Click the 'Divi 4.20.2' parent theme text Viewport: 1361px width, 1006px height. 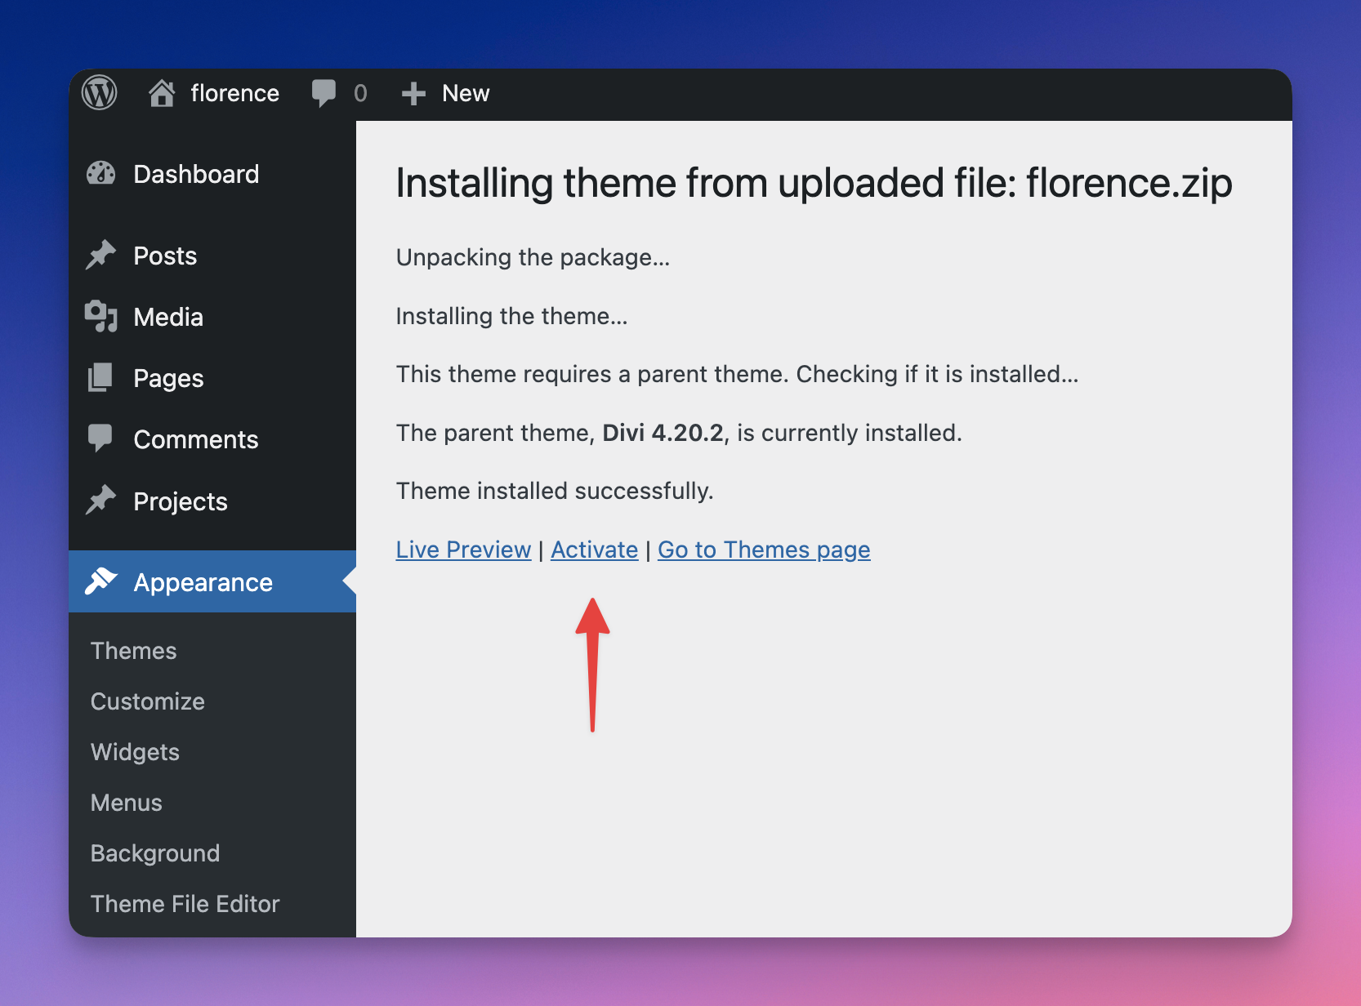click(x=663, y=433)
